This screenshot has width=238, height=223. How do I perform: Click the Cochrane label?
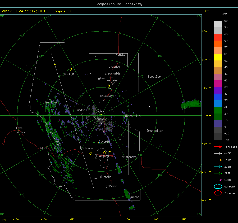click(x=86, y=148)
